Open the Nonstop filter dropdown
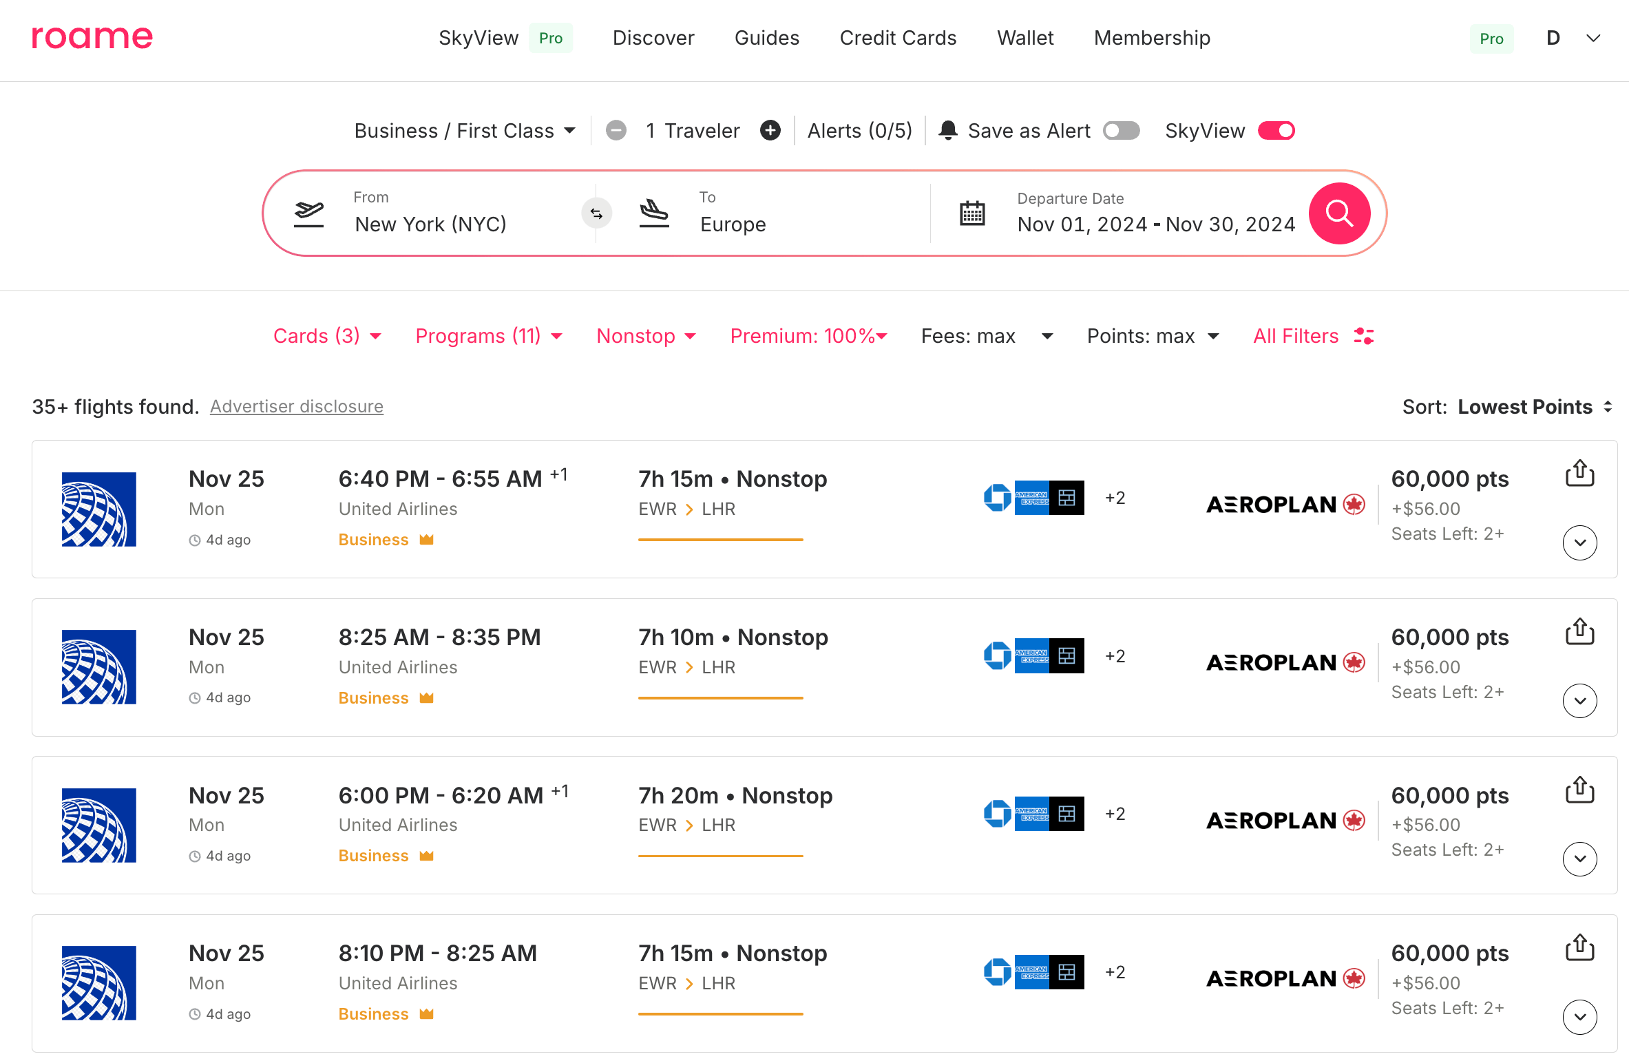The width and height of the screenshot is (1629, 1063). pyautogui.click(x=647, y=336)
